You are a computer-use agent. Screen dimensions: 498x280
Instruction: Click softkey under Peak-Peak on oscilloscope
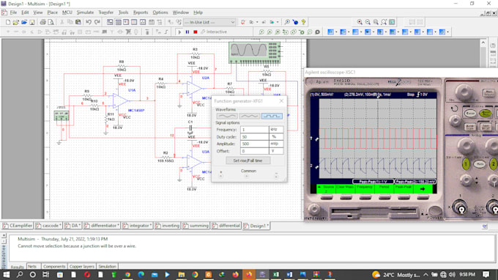[x=404, y=198]
